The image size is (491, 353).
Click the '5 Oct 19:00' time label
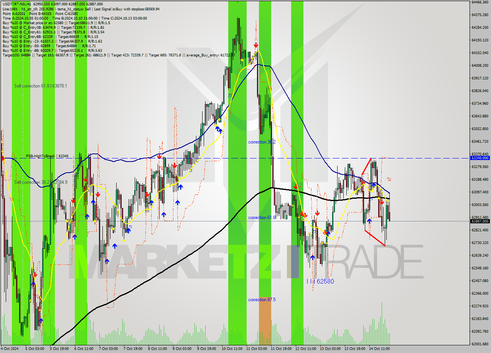point(60,349)
